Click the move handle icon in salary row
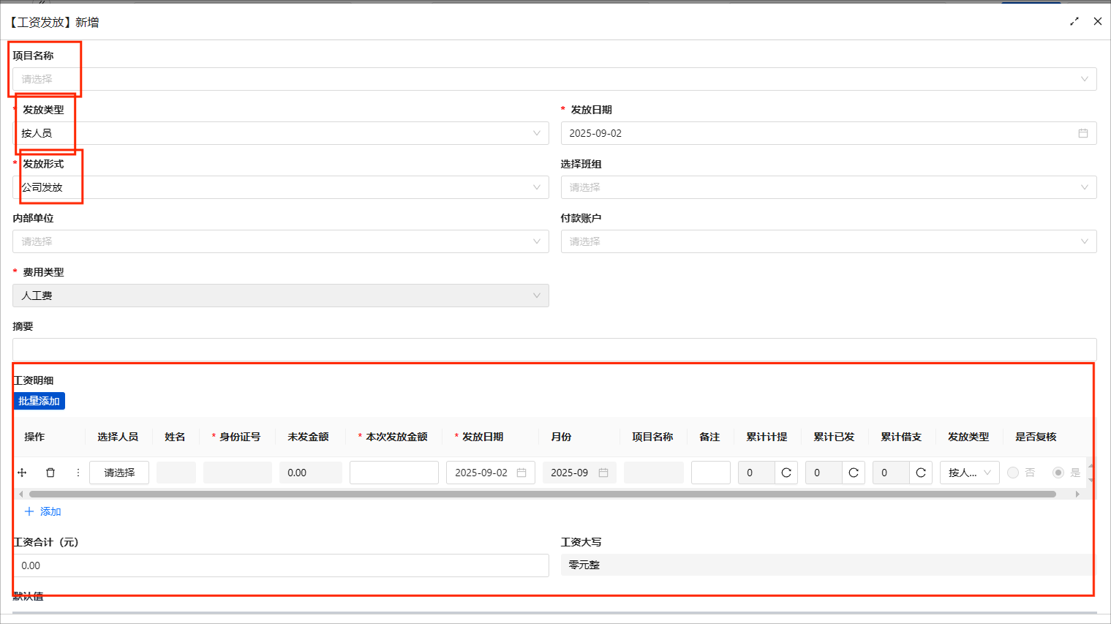1111x624 pixels. pyautogui.click(x=22, y=473)
